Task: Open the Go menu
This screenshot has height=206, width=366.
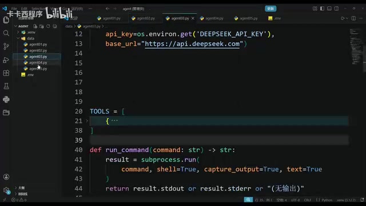Action: [x=65, y=9]
